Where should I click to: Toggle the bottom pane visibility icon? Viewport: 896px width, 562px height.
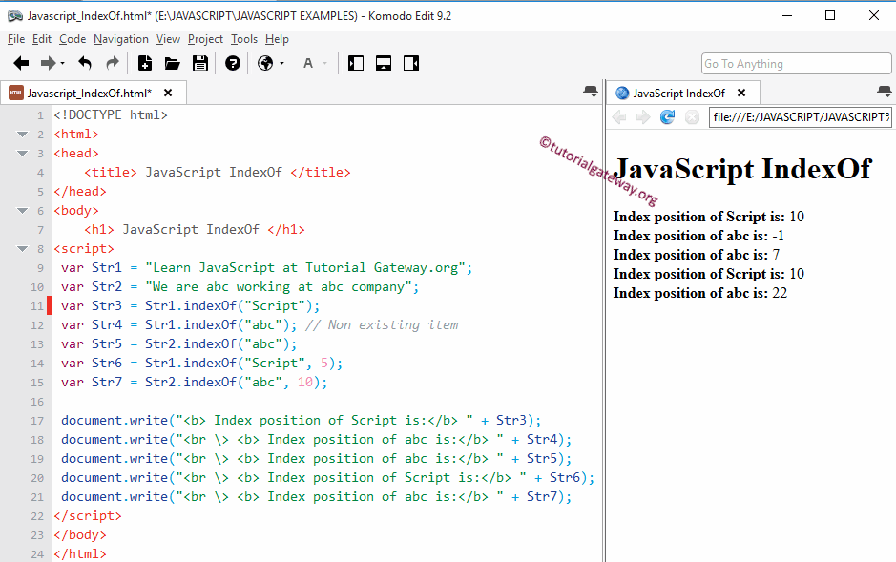pos(383,63)
